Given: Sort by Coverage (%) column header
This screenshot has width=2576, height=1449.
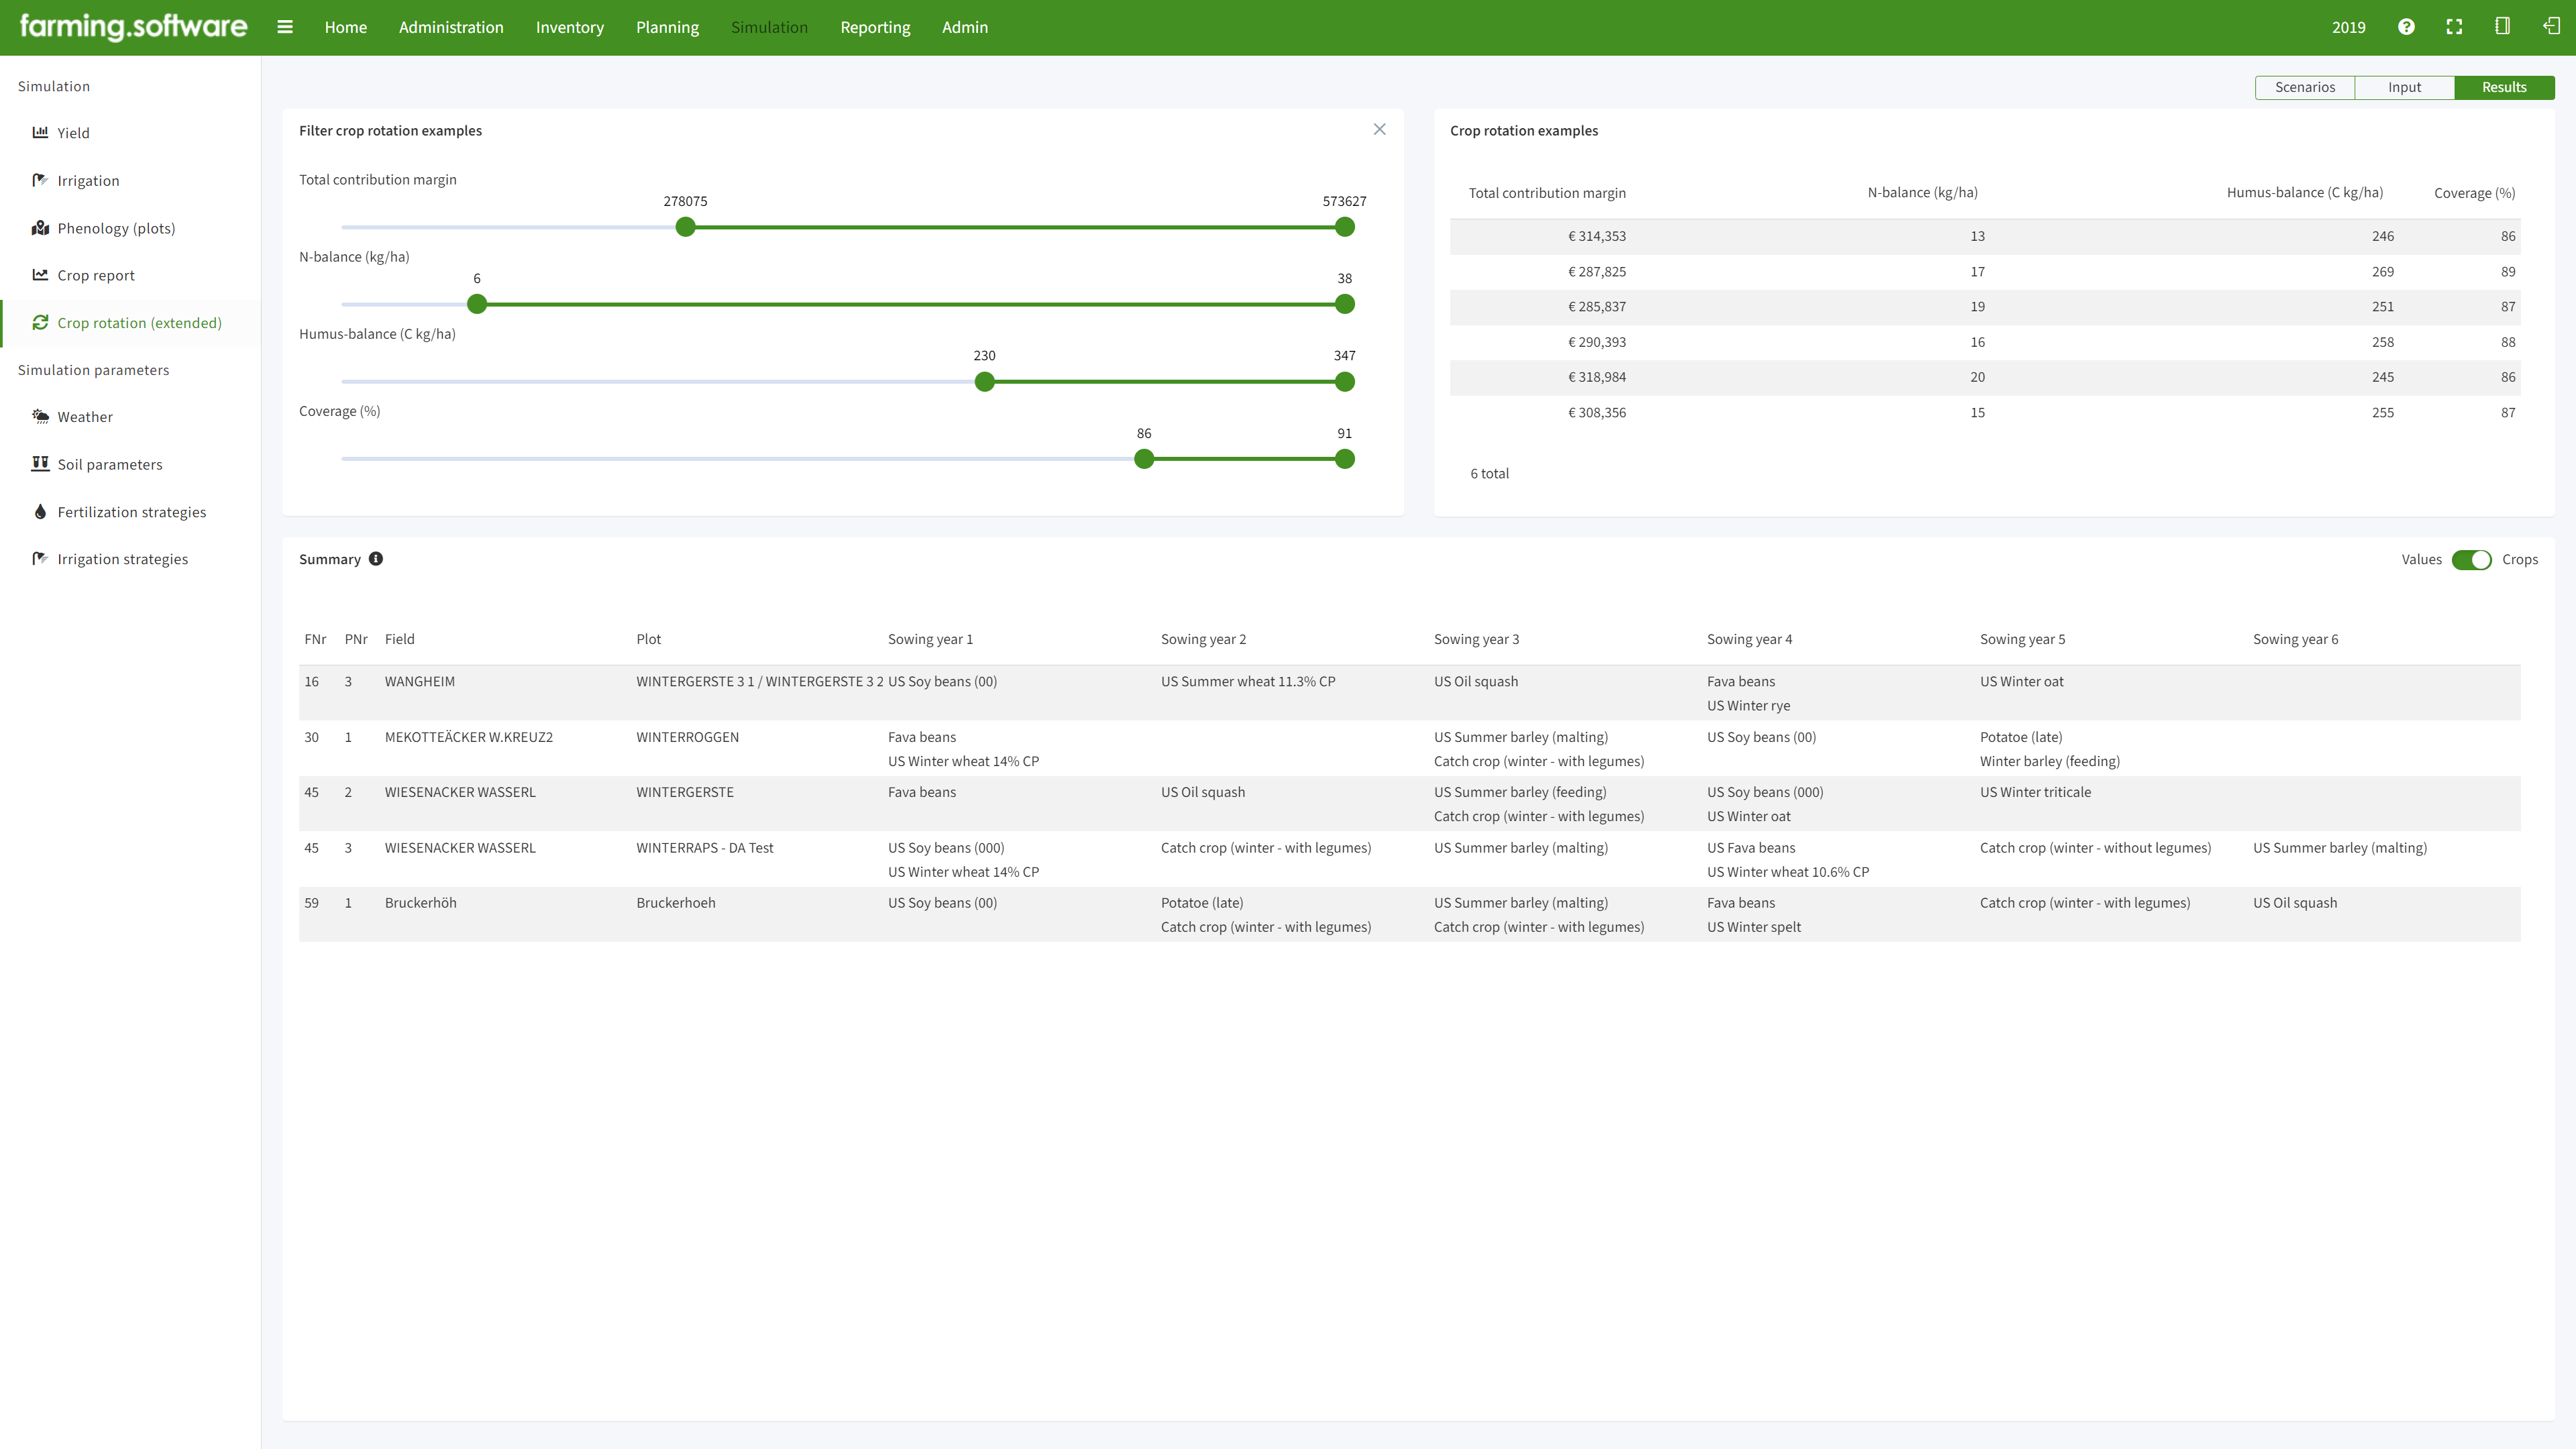Looking at the screenshot, I should click(2475, 193).
